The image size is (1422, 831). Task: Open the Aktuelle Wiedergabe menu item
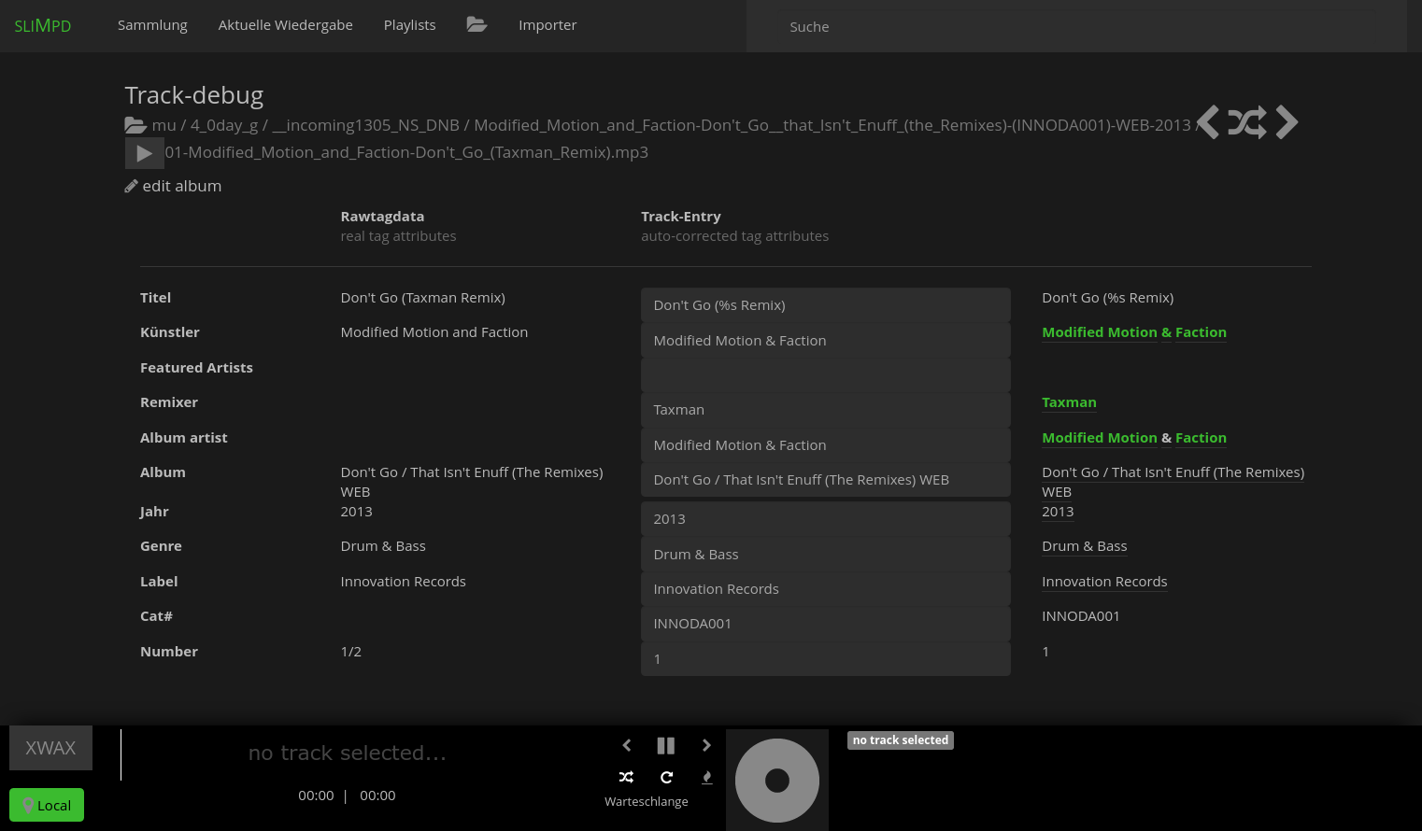tap(285, 25)
